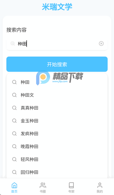Pick the 轻风种田 suggestion
The height and width of the screenshot is (195, 114).
[x=57, y=160]
